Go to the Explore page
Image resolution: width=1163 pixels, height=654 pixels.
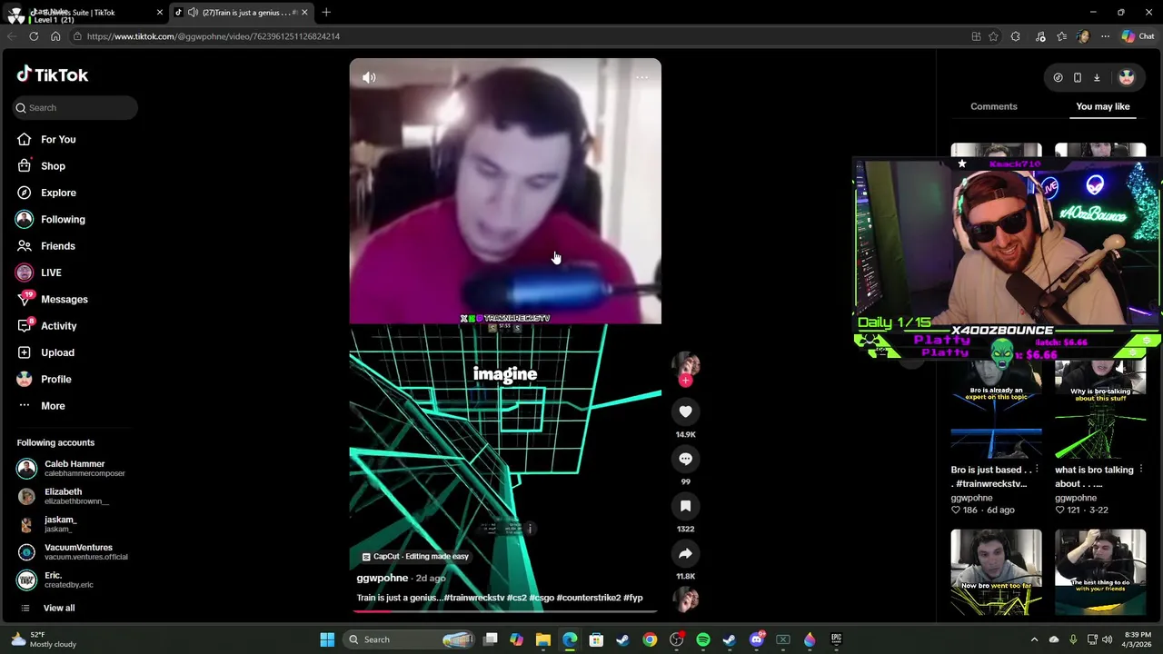click(x=58, y=193)
